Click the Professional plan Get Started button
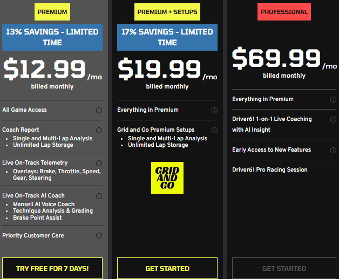The width and height of the screenshot is (339, 279). [284, 268]
